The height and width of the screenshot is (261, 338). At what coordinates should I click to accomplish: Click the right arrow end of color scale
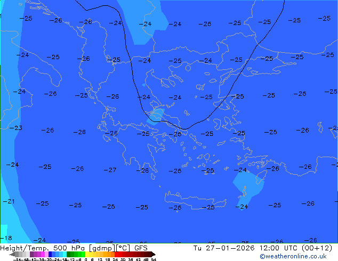pos(154,254)
